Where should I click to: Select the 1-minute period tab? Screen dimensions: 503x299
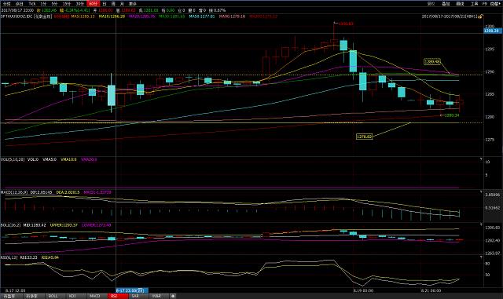[x=43, y=3]
